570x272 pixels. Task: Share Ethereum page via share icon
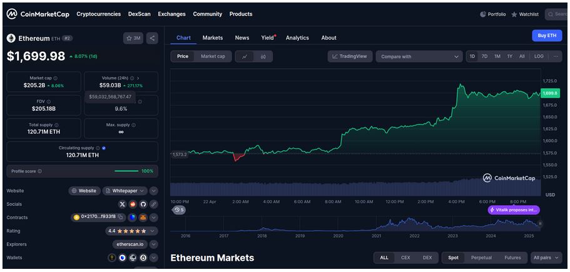(152, 38)
